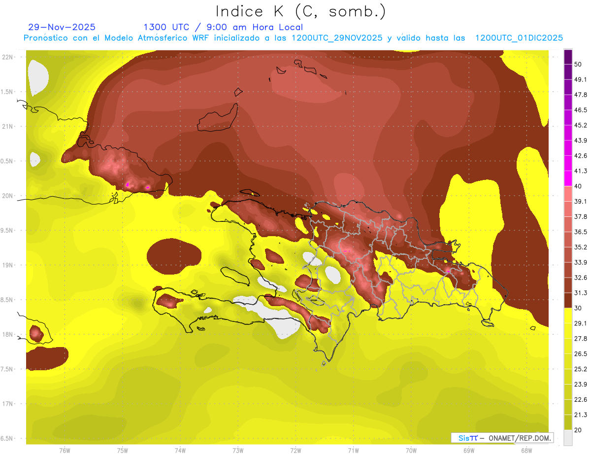This screenshot has width=591, height=457.
Task: Click the '30' colour scale label
Action: tap(579, 308)
